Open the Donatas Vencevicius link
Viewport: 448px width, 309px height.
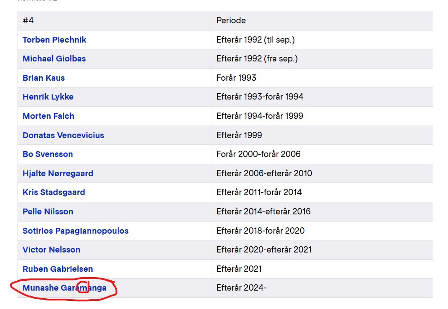point(63,135)
